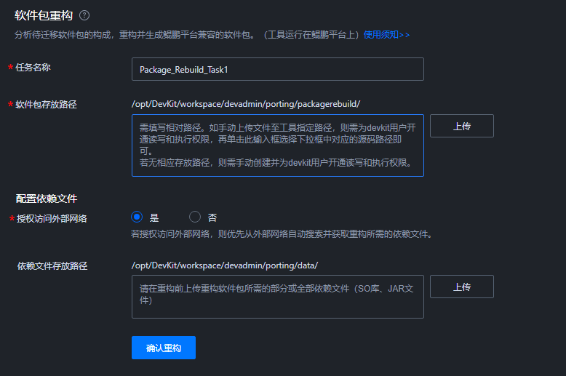Screen dimensions: 566x376
Task: Click the hint text under the network radios
Action: point(282,234)
